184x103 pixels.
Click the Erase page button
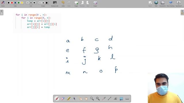[x=95, y=3]
